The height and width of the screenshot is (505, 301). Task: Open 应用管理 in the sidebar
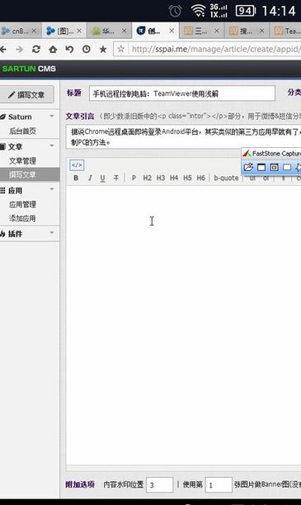pos(22,204)
